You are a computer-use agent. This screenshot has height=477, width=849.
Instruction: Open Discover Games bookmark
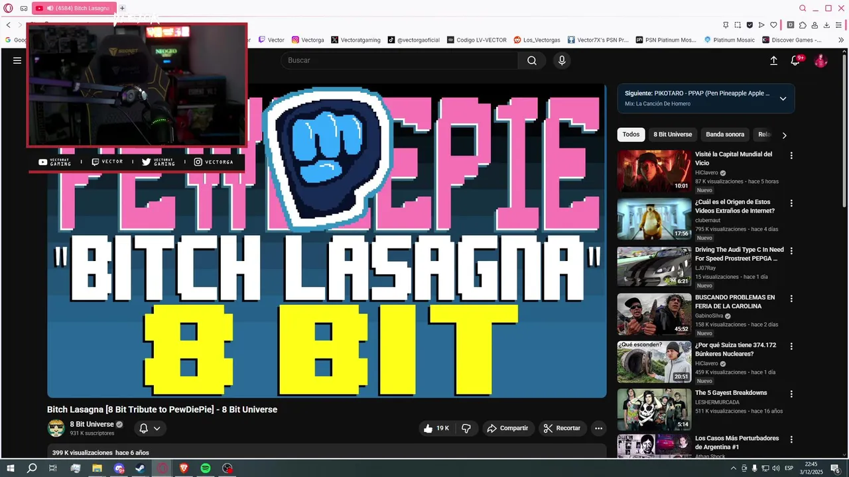click(791, 40)
